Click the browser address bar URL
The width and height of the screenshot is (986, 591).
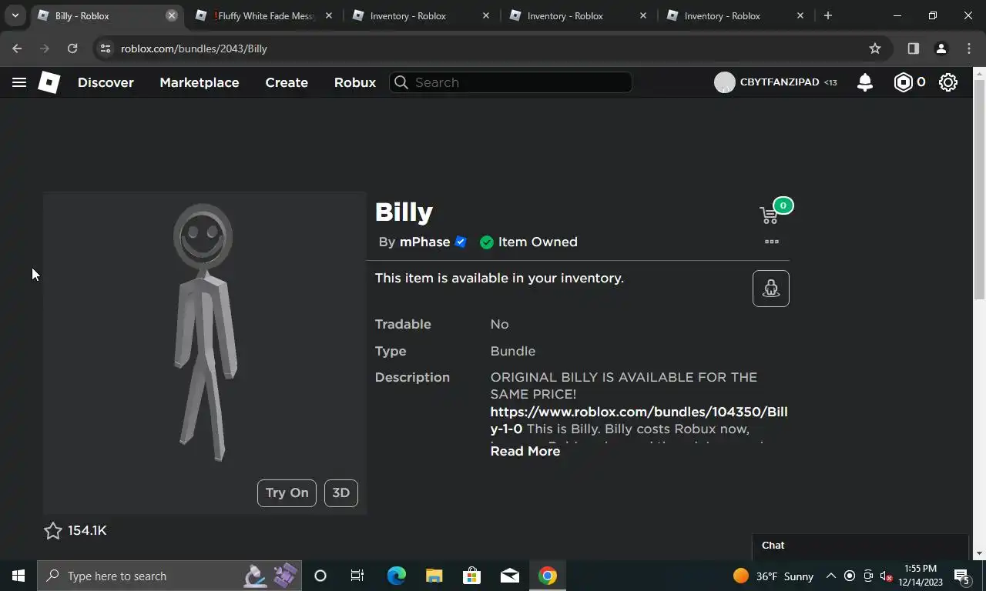pyautogui.click(x=194, y=48)
